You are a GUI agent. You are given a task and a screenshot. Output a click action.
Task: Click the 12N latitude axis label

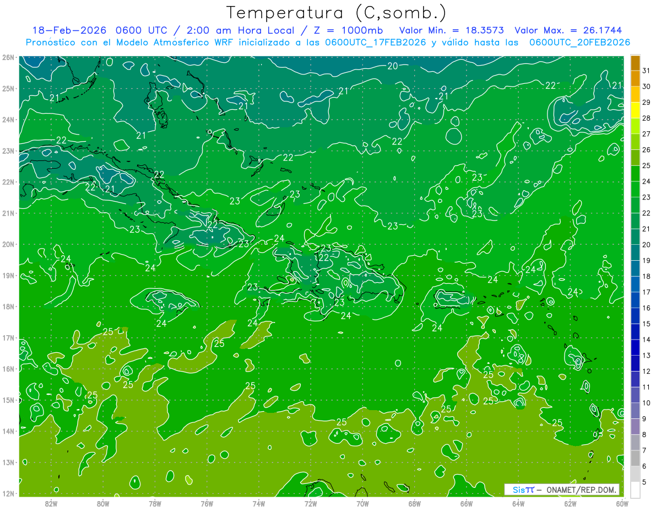tap(8, 493)
